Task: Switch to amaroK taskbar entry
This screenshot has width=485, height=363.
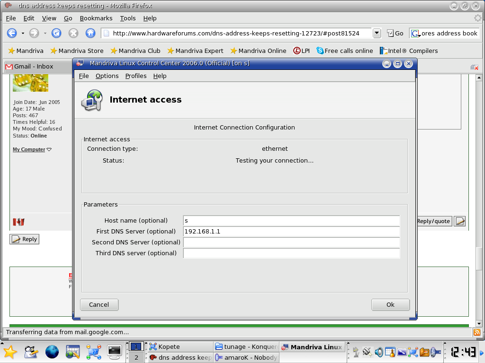Action: [x=246, y=357]
